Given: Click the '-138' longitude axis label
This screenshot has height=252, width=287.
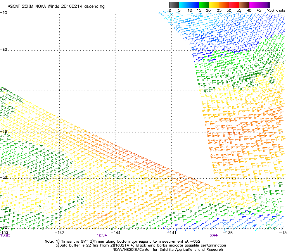Looking at the screenshot, I should (228, 233).
